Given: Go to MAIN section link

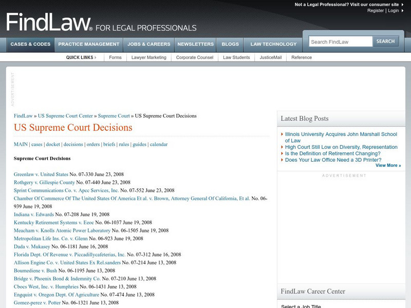Looking at the screenshot, I should click(x=21, y=144).
